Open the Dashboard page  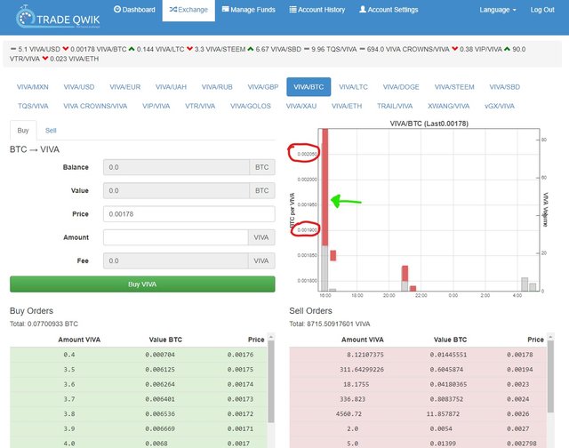click(134, 10)
